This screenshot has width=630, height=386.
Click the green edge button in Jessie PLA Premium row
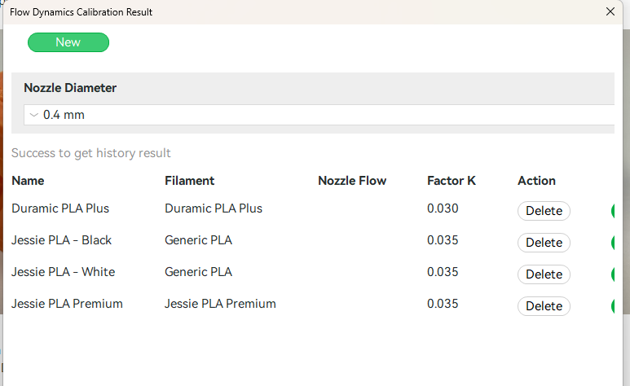(613, 306)
